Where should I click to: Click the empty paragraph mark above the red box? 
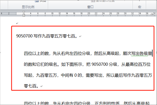[17, 23]
